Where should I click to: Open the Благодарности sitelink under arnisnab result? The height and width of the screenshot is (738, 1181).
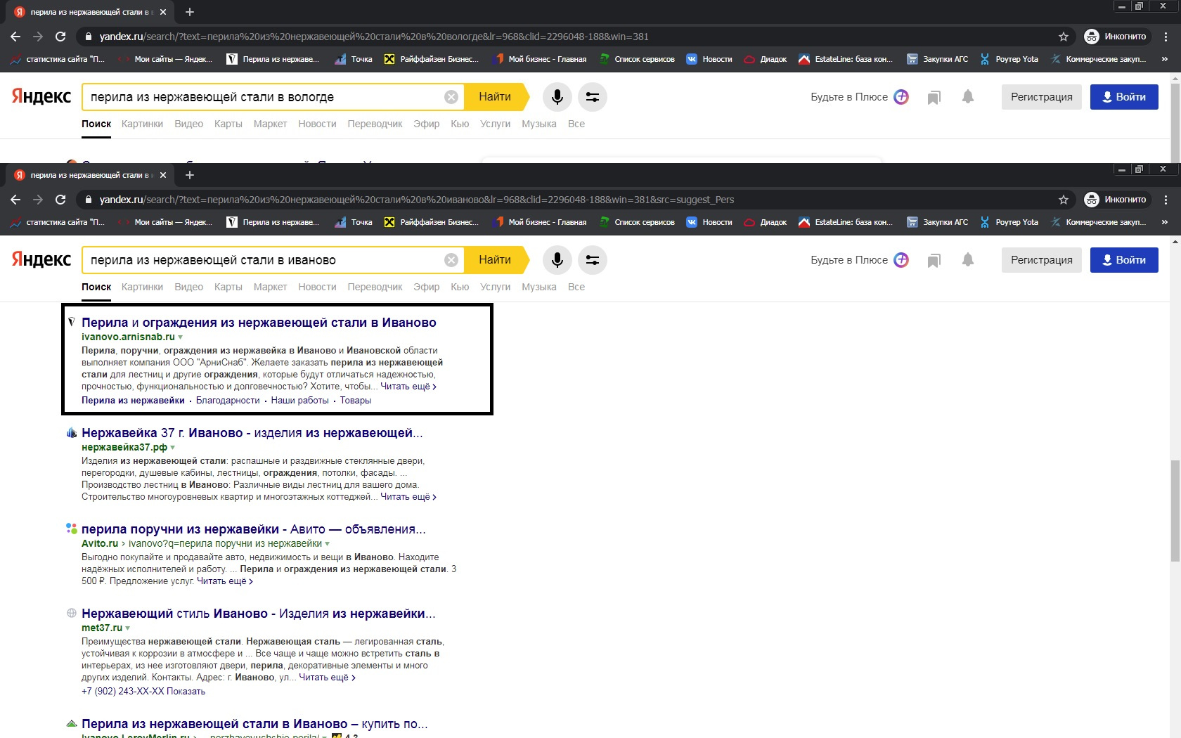228,401
